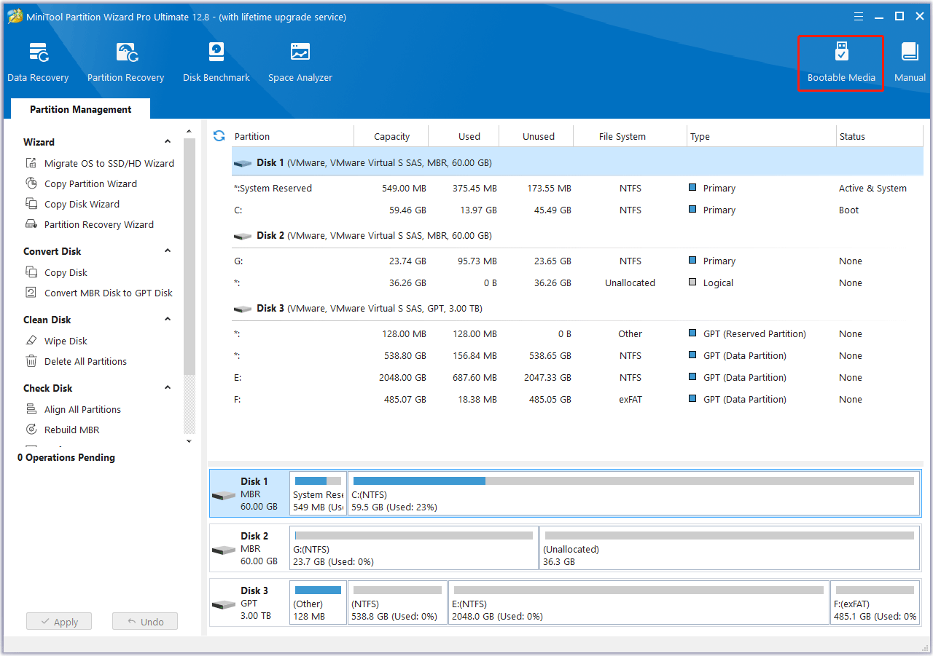
Task: Click (Other) 128 MB block in disk map
Action: tap(318, 603)
